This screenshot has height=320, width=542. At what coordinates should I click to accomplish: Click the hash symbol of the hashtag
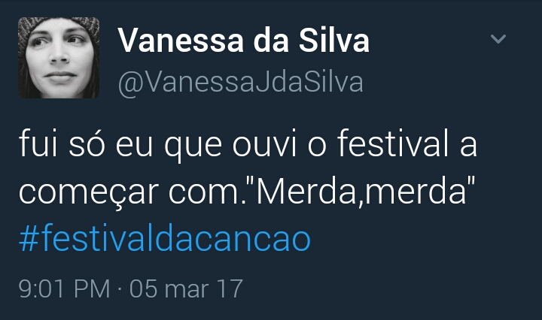(x=29, y=239)
